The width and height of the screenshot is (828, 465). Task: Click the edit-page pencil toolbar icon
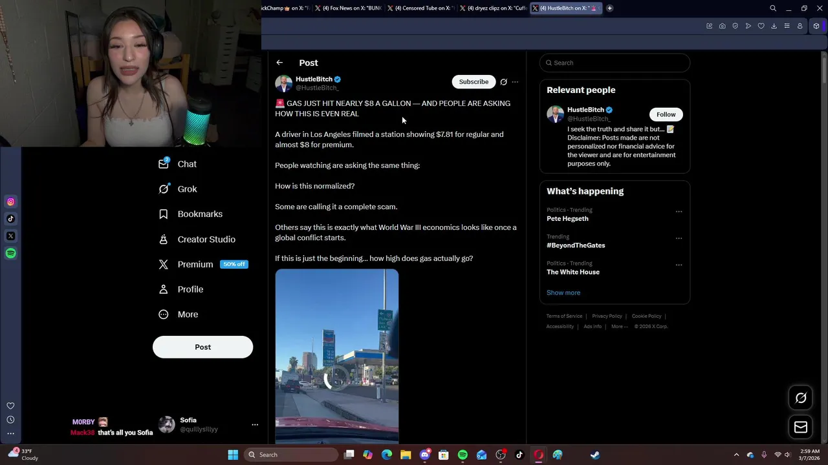709,26
